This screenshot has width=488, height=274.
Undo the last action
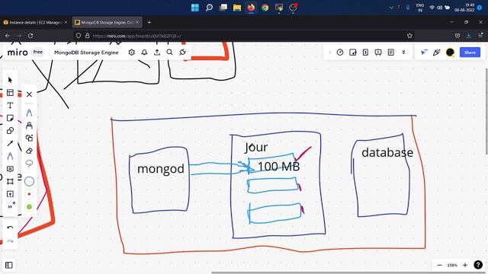pyautogui.click(x=10, y=228)
